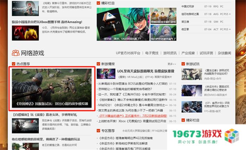Image resolution: width=246 pixels, height=150 pixels.
Task: Click the orange chevron icon beside 新游试玩
Action: click(x=183, y=64)
